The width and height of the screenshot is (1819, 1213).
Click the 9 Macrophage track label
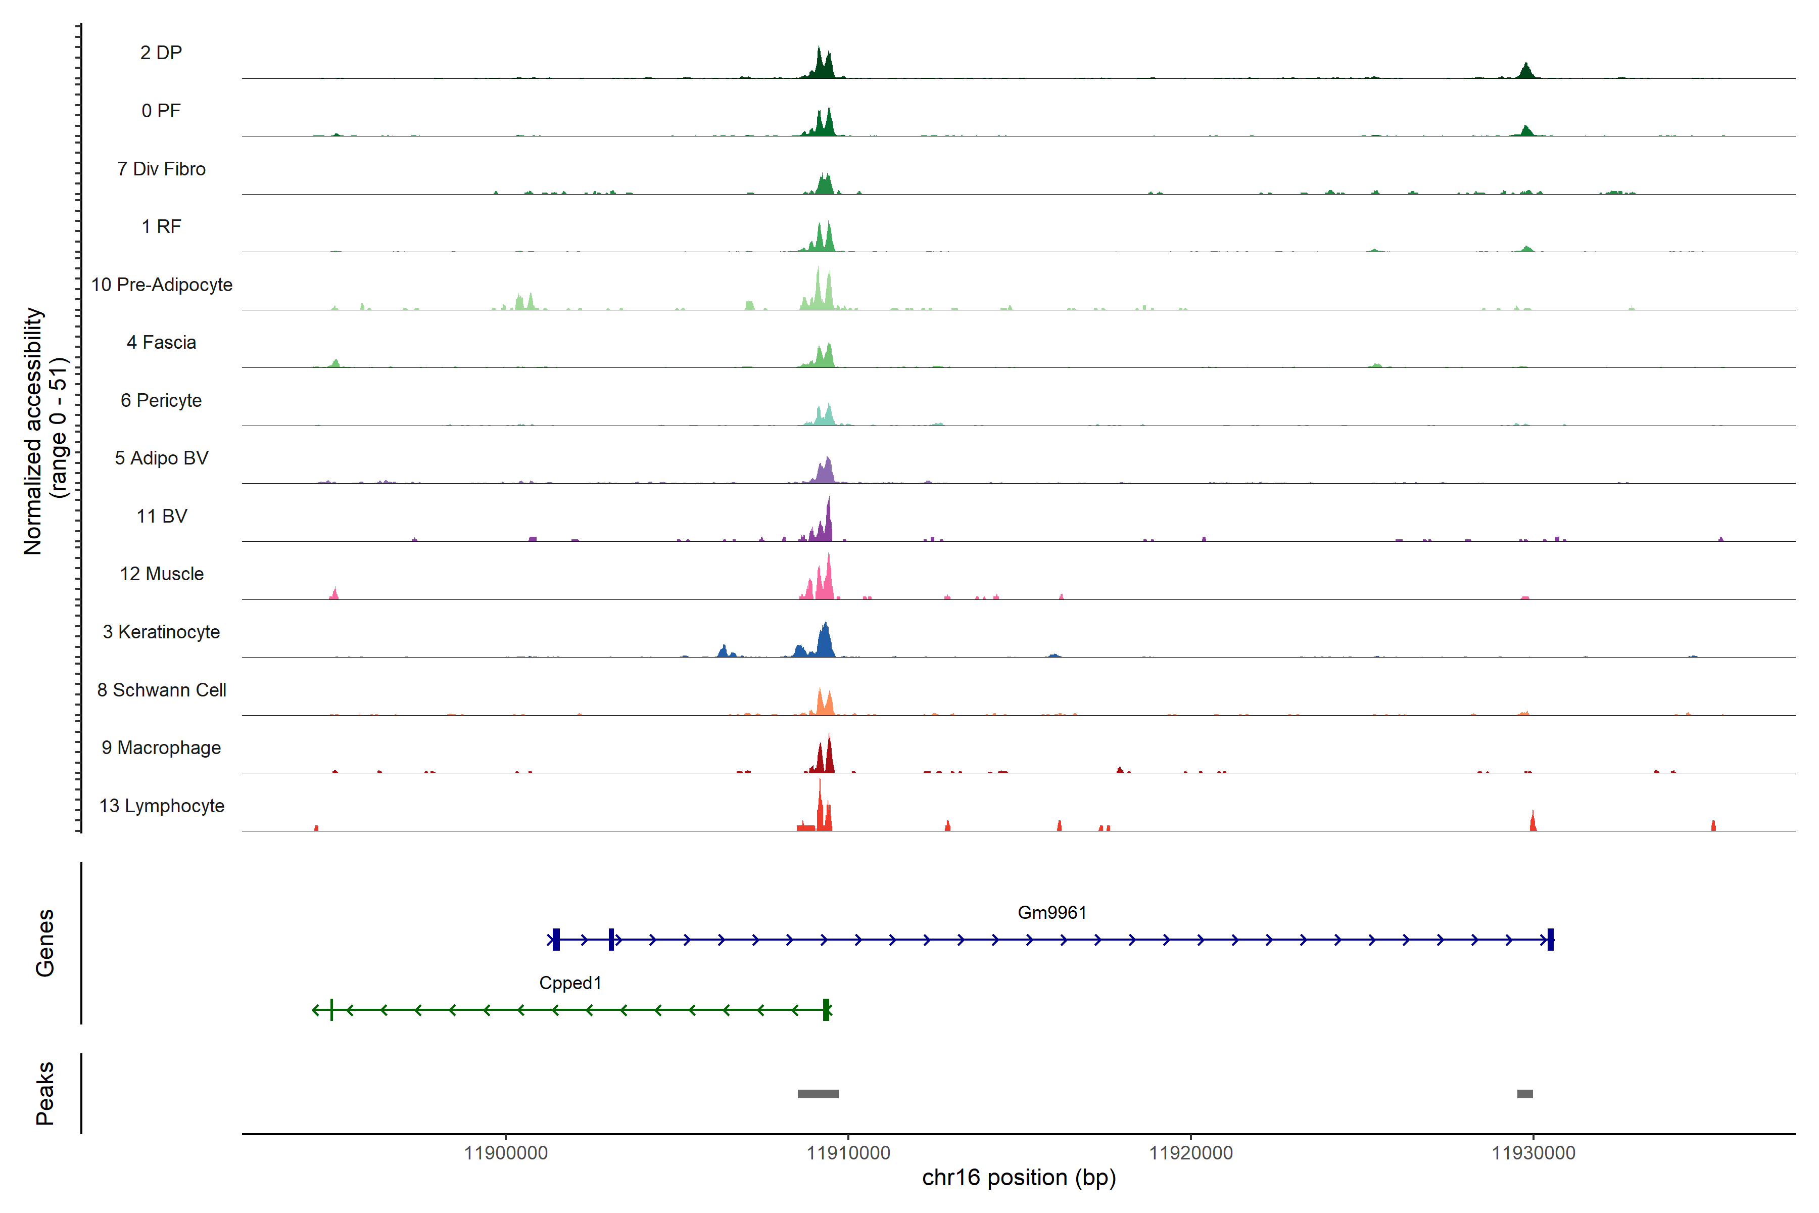click(x=162, y=748)
